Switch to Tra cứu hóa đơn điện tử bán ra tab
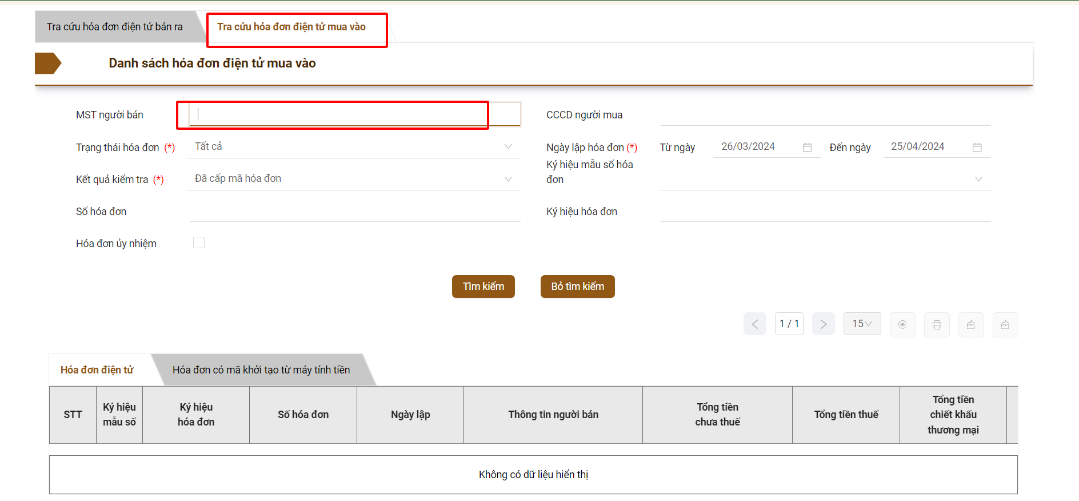 115,27
